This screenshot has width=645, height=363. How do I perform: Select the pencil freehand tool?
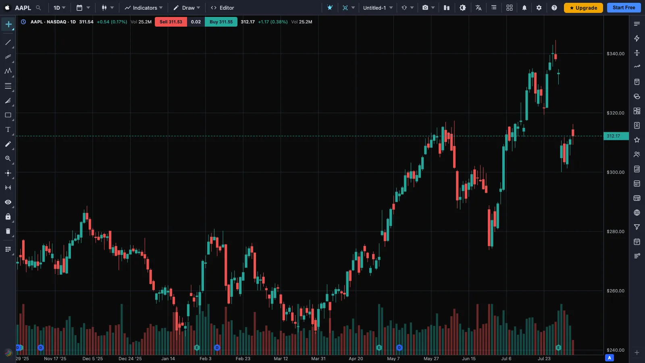pyautogui.click(x=8, y=144)
